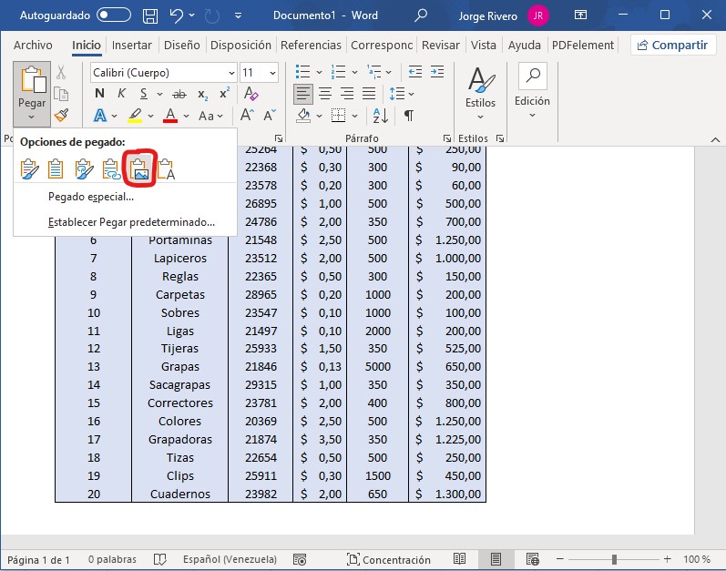The image size is (726, 571).
Task: Apply Bold with the N button
Action: [x=99, y=94]
